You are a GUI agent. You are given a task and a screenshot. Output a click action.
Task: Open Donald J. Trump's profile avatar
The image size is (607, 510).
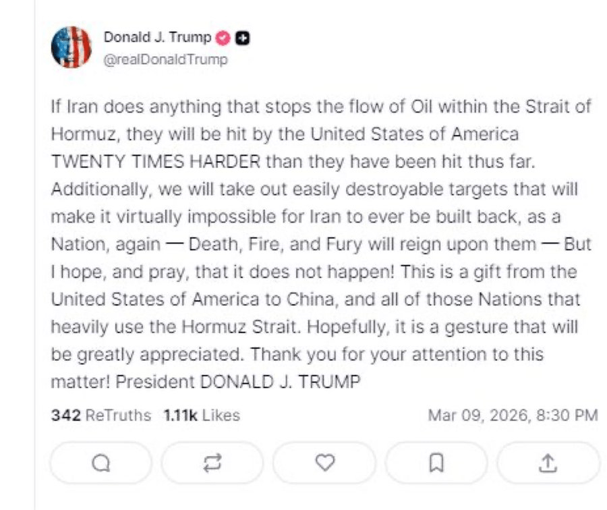[x=71, y=48]
